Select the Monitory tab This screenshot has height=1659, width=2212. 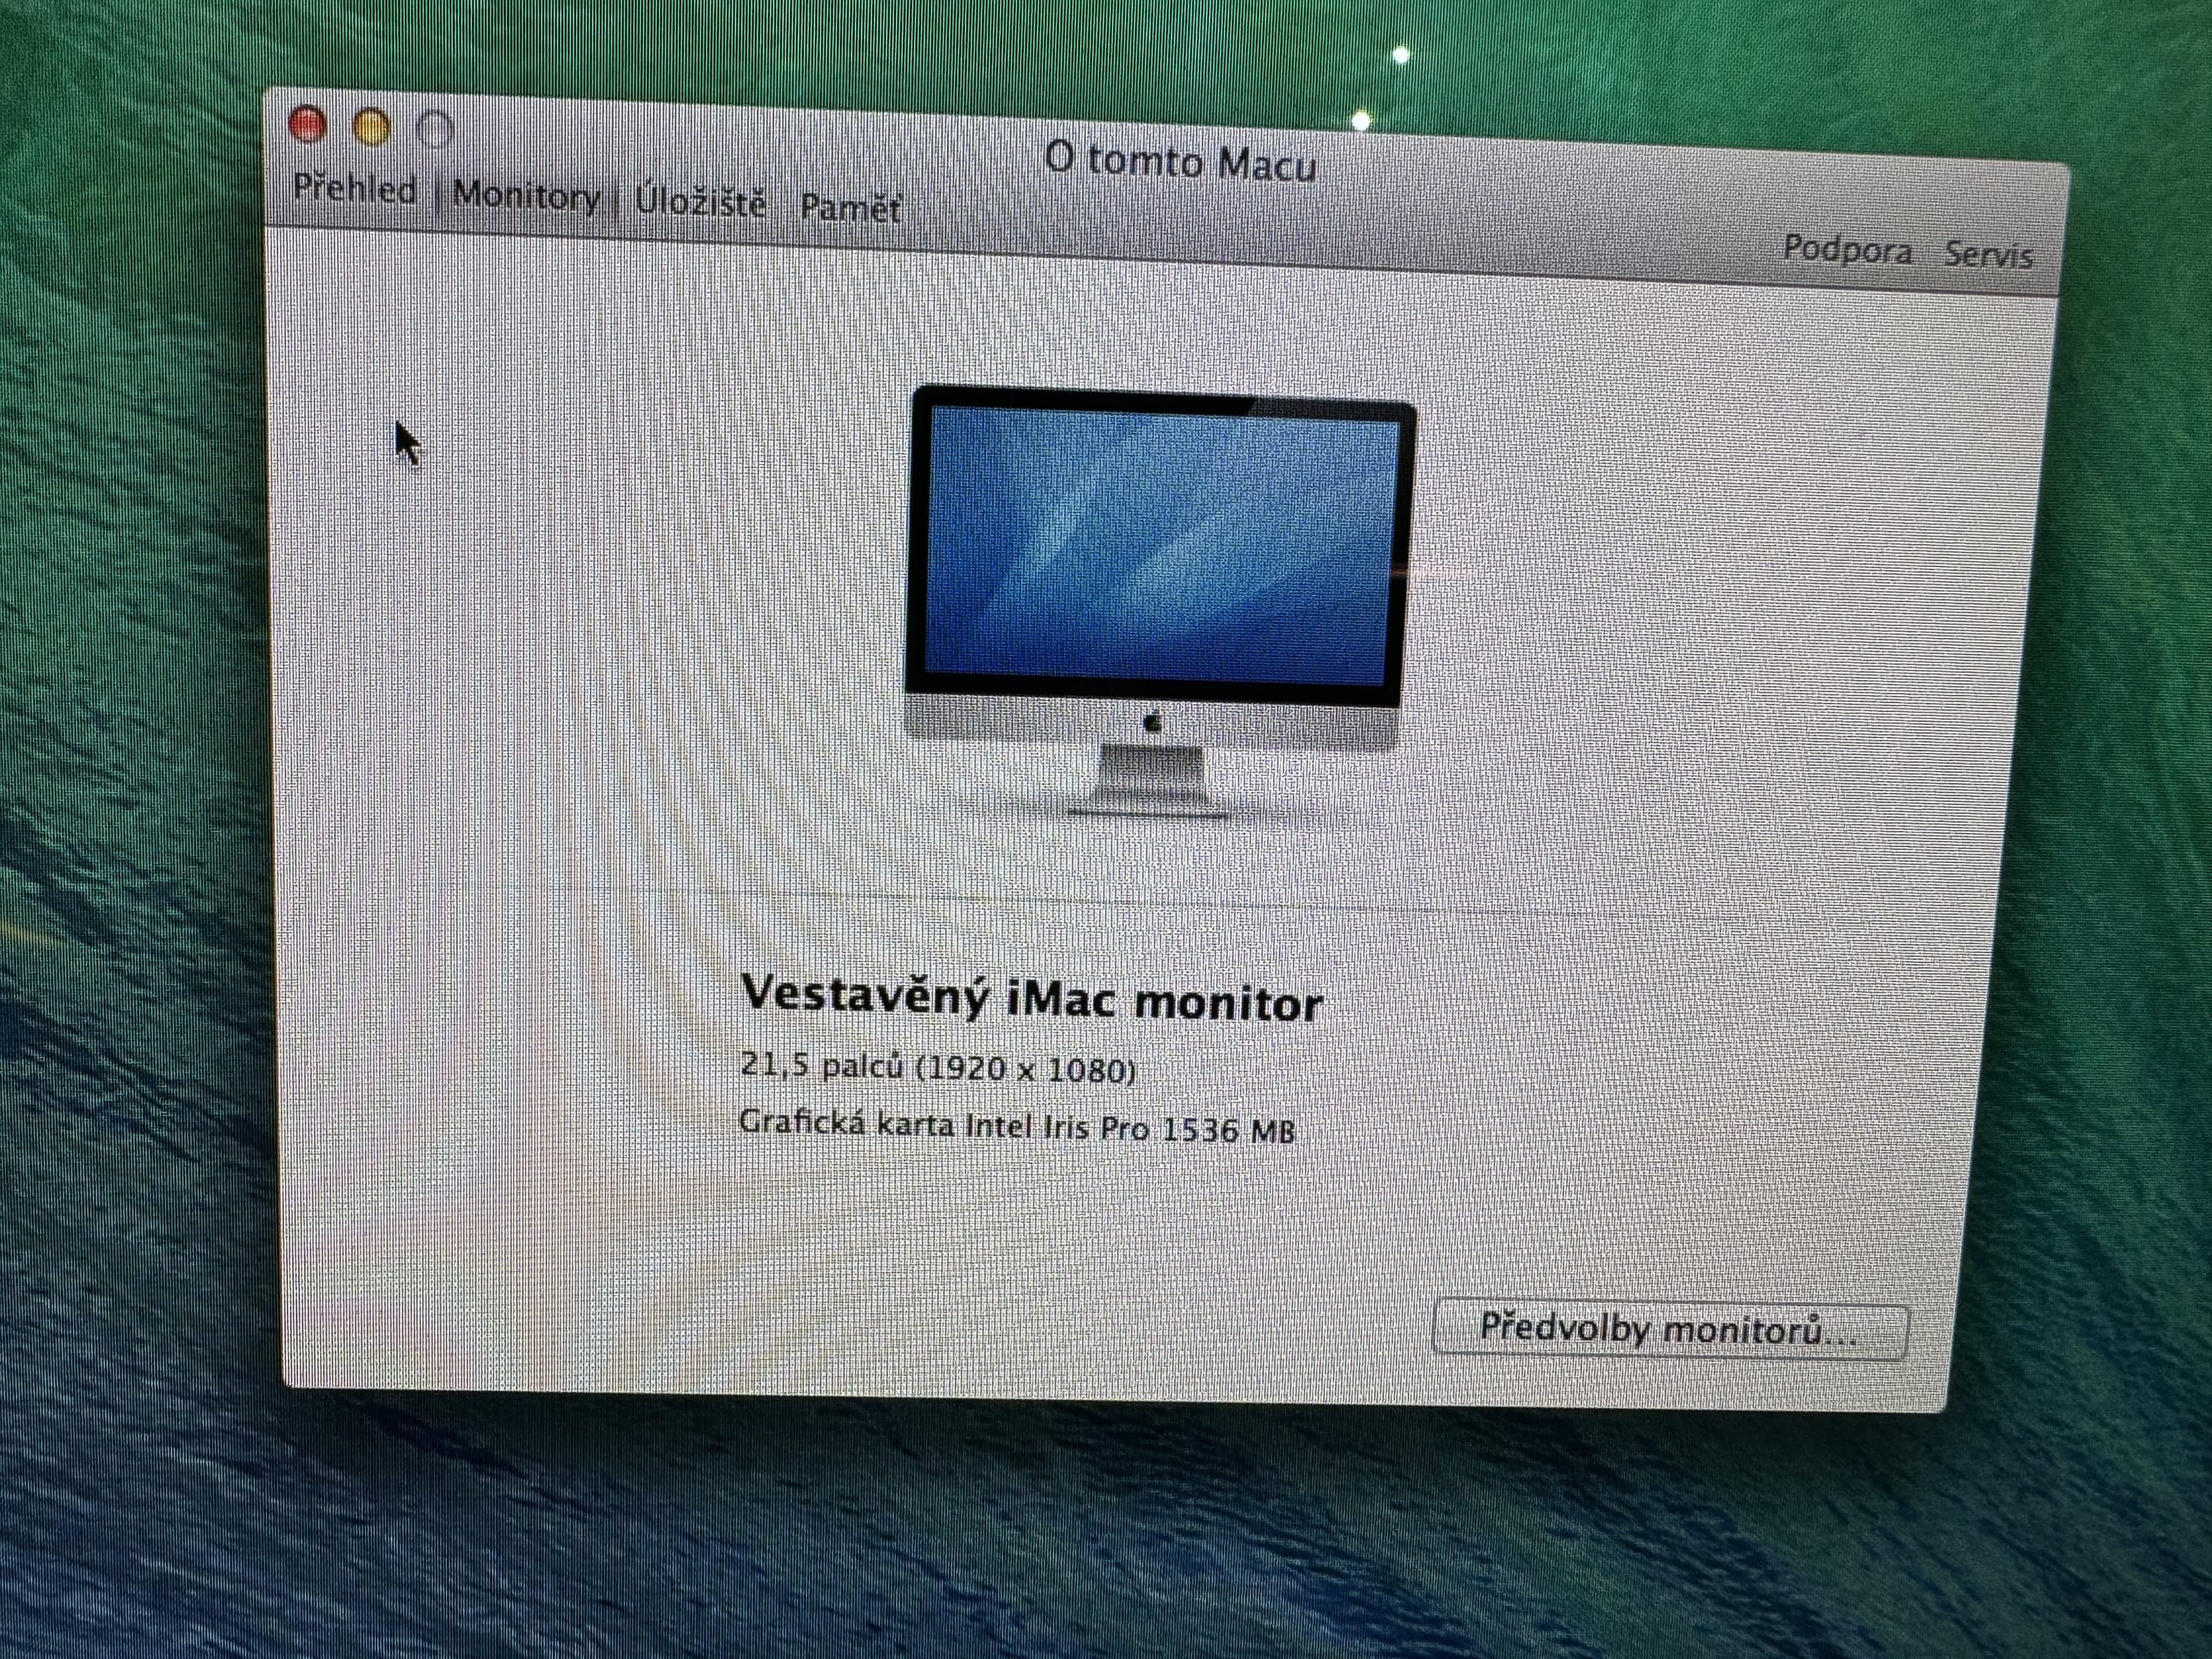coord(526,195)
